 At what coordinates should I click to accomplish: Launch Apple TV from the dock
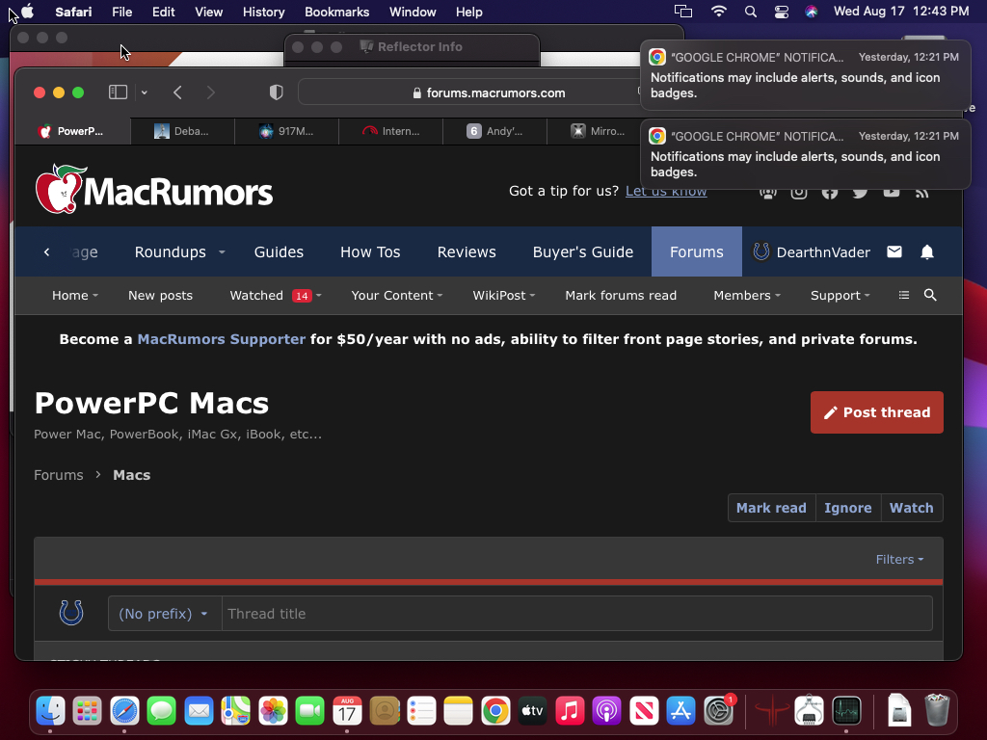click(532, 711)
